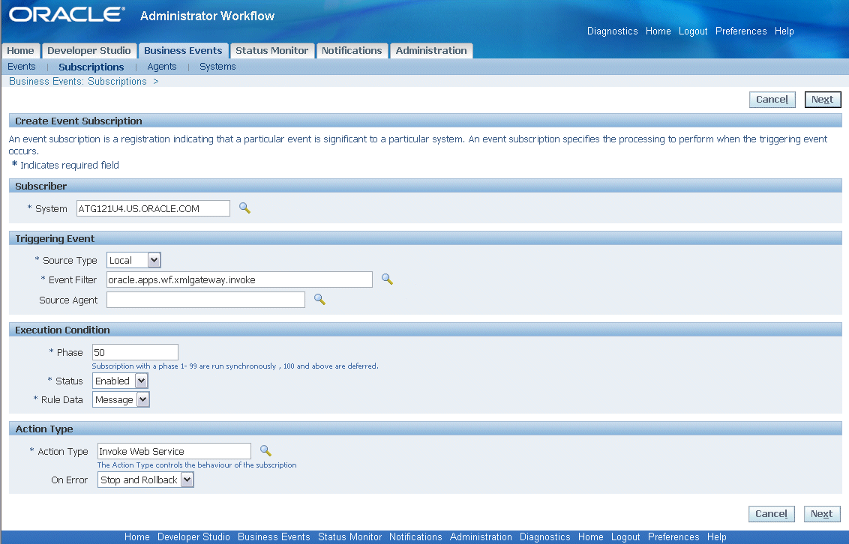The height and width of the screenshot is (544, 849).
Task: Click the System input field
Action: (x=153, y=208)
